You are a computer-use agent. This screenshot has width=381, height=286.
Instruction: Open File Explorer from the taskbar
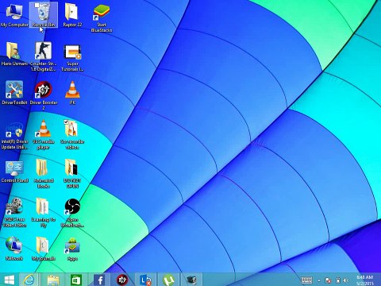53,280
